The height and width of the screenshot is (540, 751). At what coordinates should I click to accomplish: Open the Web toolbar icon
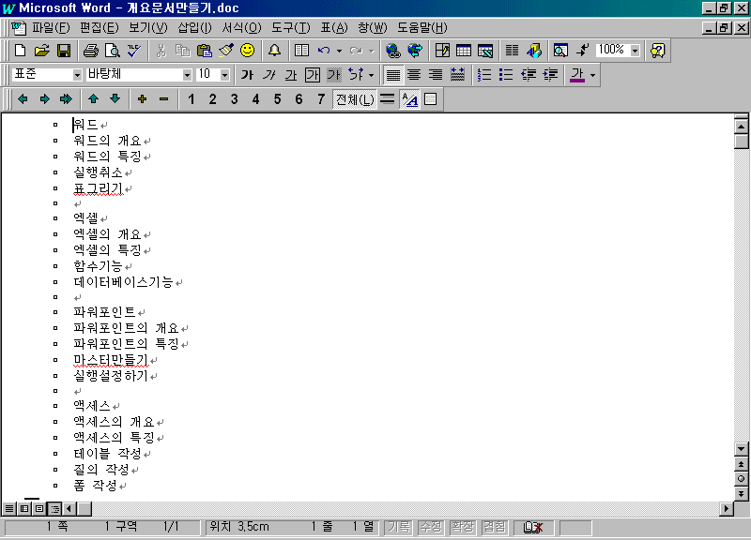coord(415,51)
